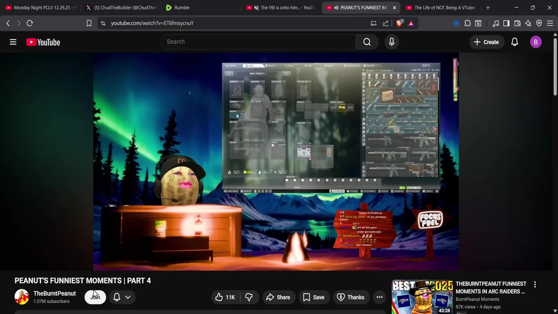
Task: Reload the current page
Action: (x=30, y=23)
